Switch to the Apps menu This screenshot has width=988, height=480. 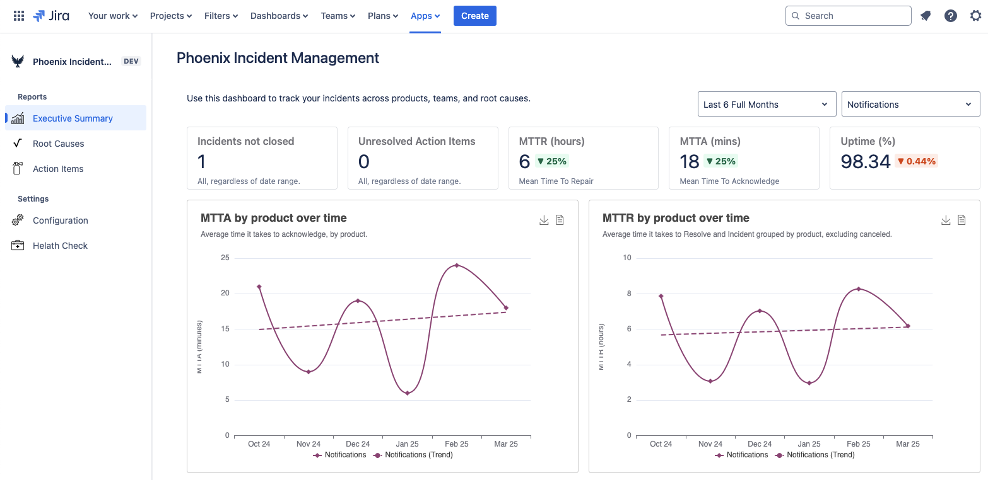point(425,15)
